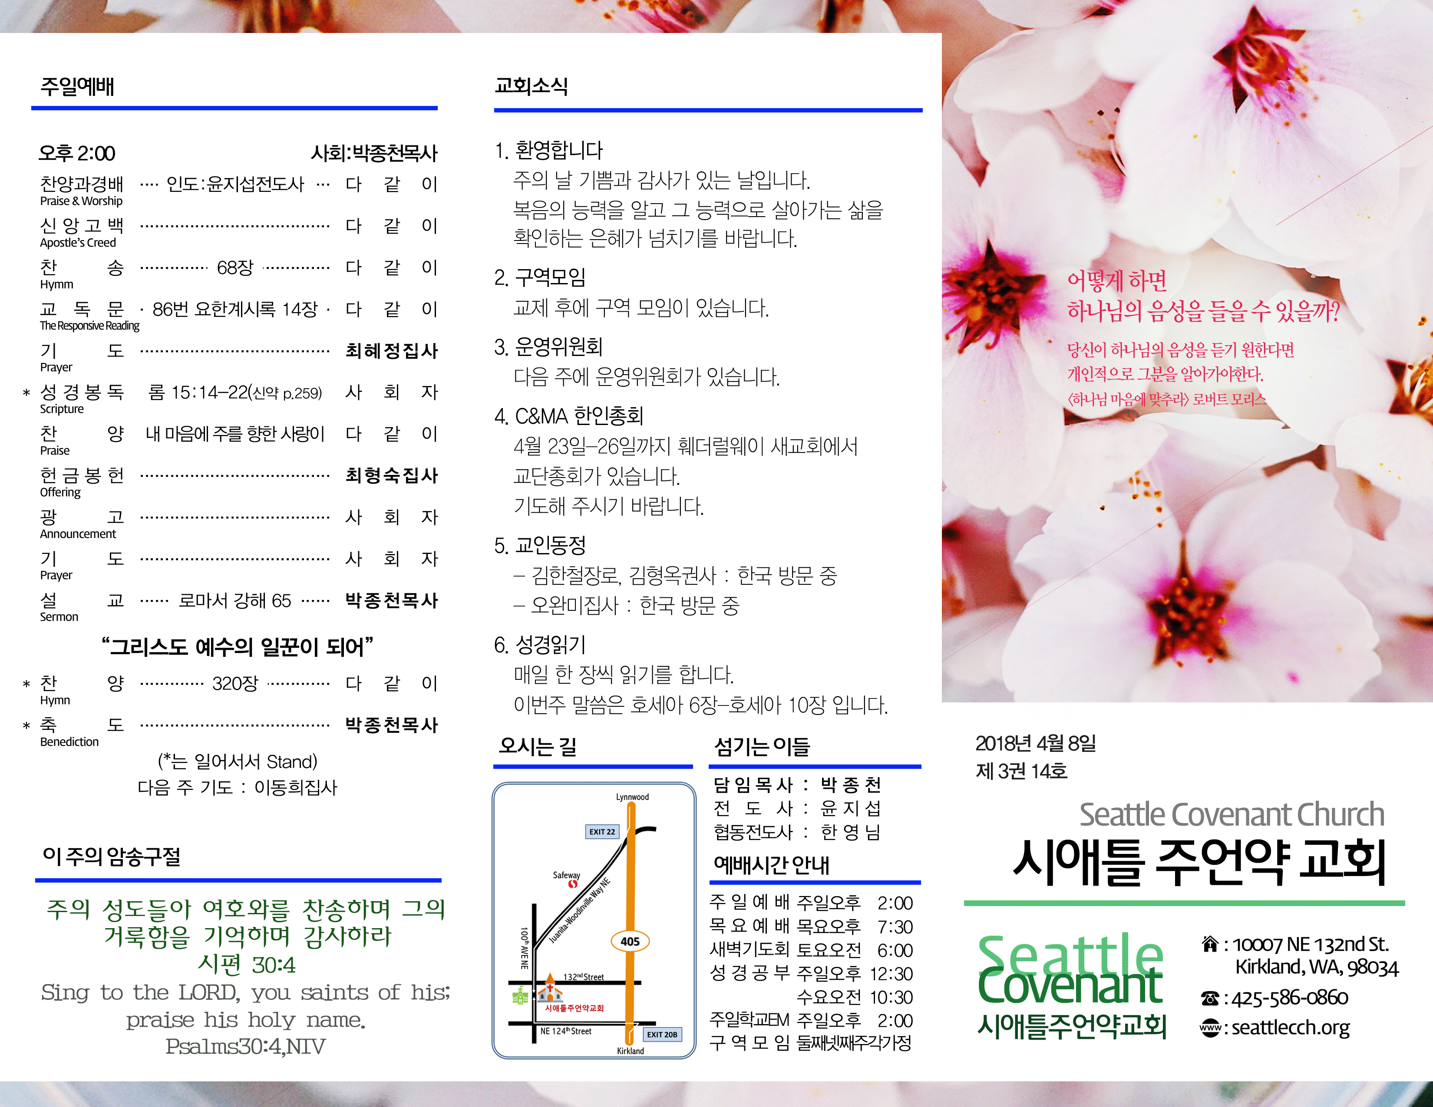Click the verse reference 시편 30:4
The width and height of the screenshot is (1433, 1107).
coord(247,964)
